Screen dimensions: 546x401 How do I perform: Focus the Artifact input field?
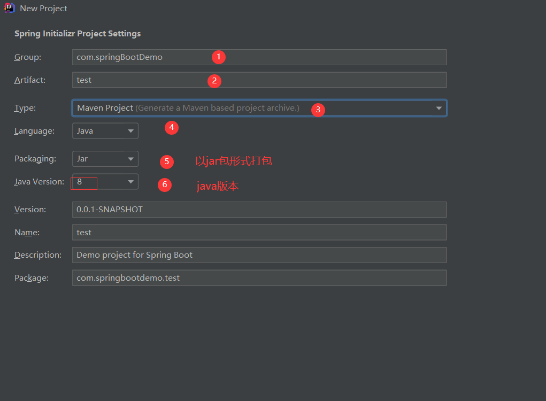pyautogui.click(x=259, y=80)
